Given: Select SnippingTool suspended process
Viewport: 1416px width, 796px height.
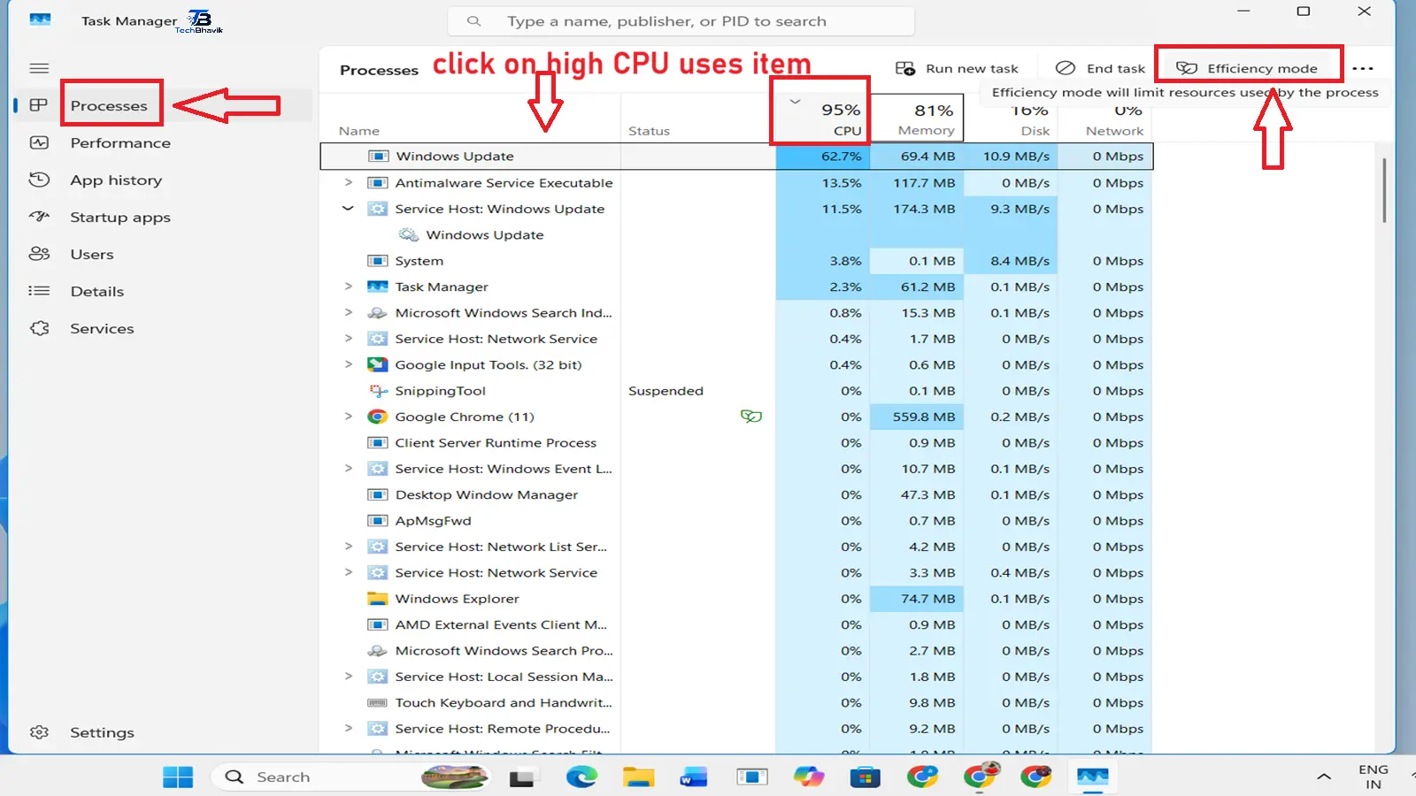Looking at the screenshot, I should [x=736, y=391].
